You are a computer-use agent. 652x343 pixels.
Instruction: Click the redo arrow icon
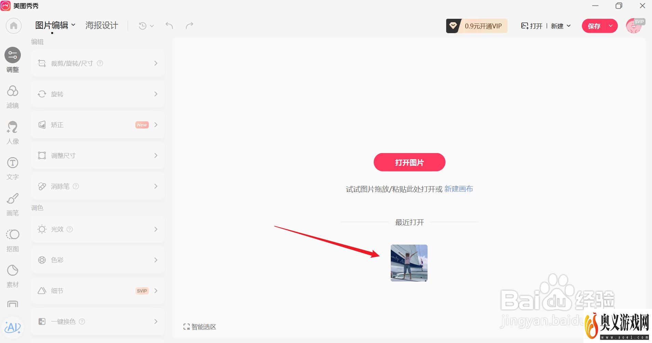click(189, 25)
